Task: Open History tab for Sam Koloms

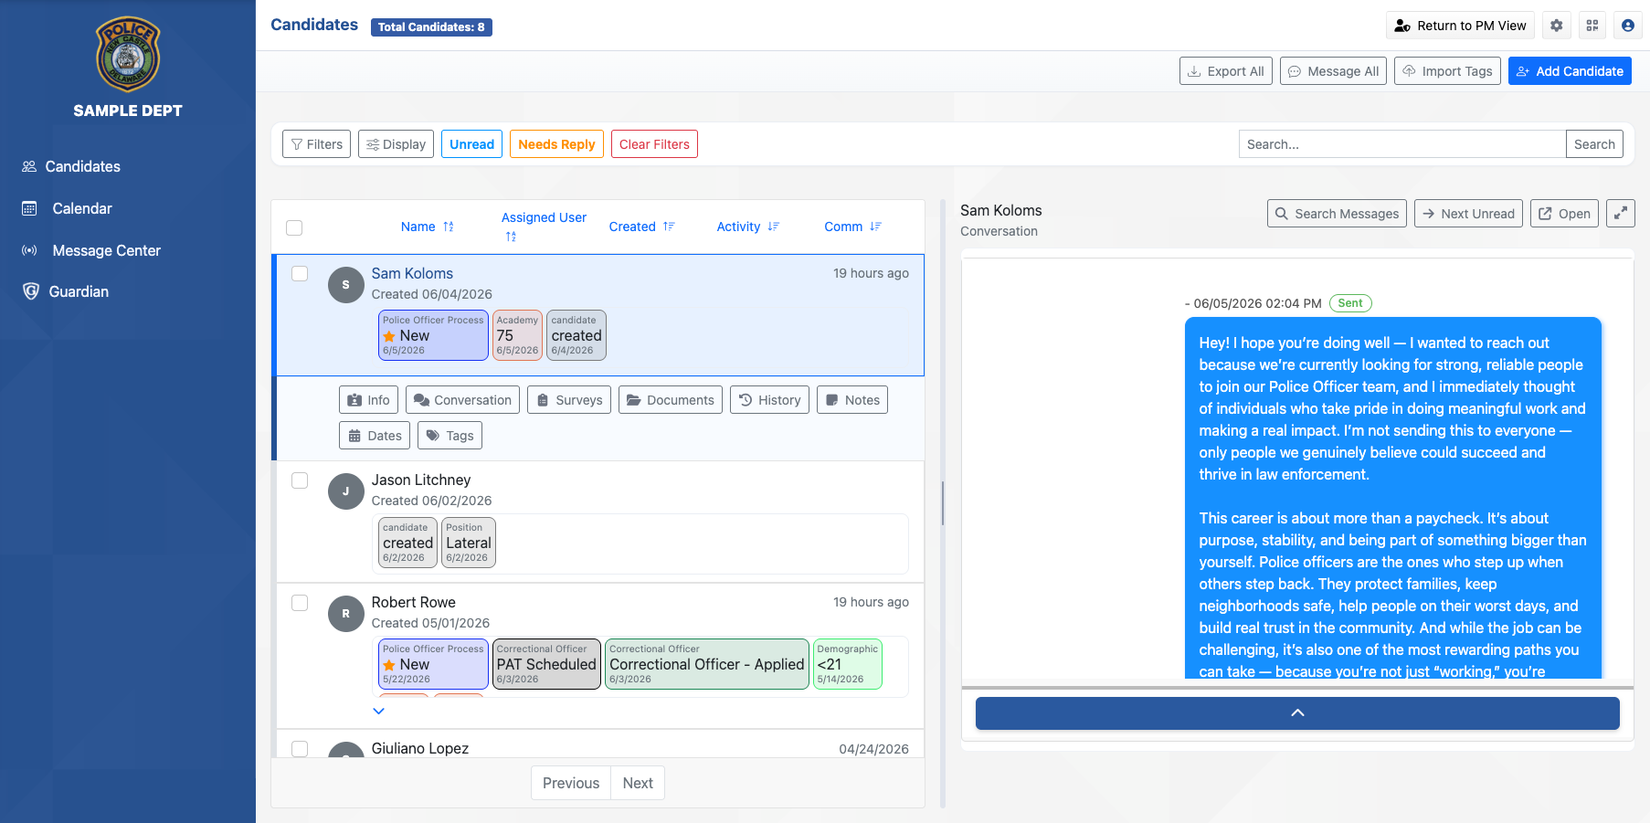Action: click(769, 400)
